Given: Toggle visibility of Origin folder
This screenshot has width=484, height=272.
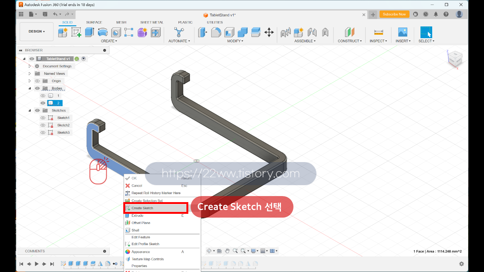Looking at the screenshot, I should (37, 81).
